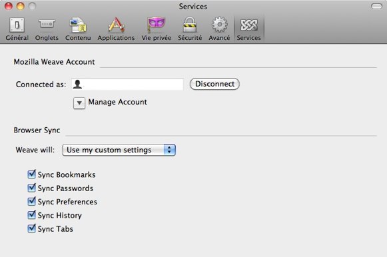Image resolution: width=387 pixels, height=257 pixels.
Task: Click the user silhouette icon in account field
Action: [x=77, y=85]
